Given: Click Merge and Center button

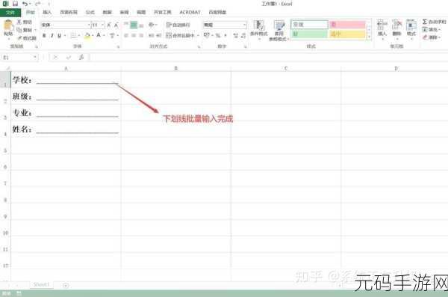Looking at the screenshot, I should 180,35.
